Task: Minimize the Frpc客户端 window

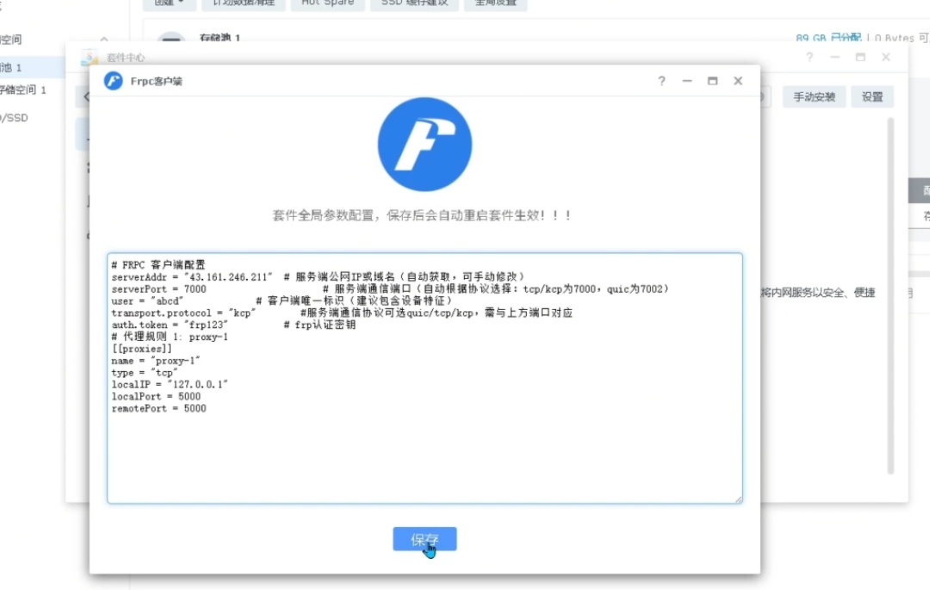Action: tap(687, 81)
